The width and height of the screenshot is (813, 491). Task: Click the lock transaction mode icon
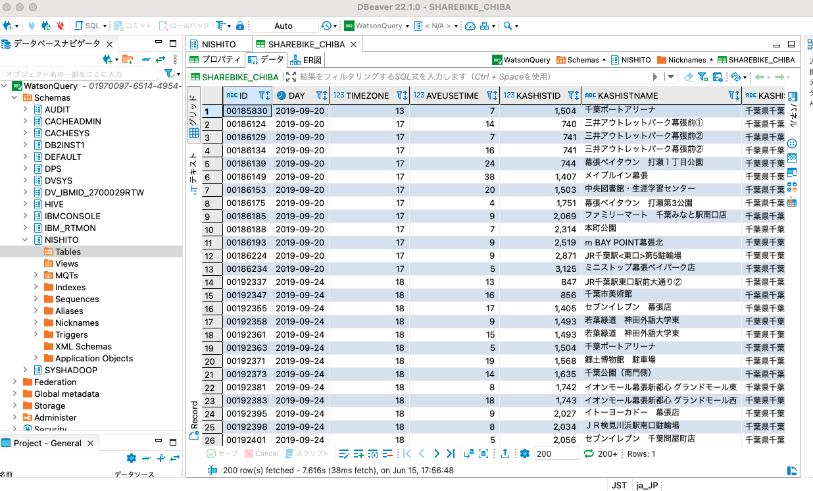click(240, 26)
